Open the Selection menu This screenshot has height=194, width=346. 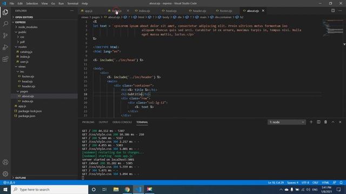32,4
